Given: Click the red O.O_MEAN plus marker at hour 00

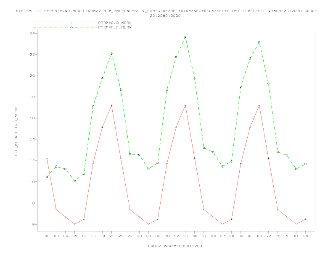Looking at the screenshot, I should click(x=47, y=158).
